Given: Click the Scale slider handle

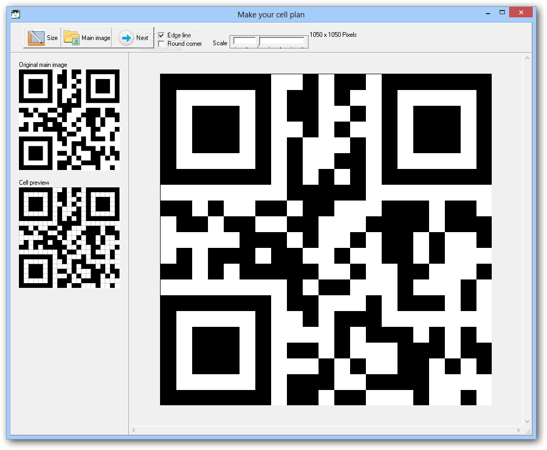Looking at the screenshot, I should [x=258, y=42].
